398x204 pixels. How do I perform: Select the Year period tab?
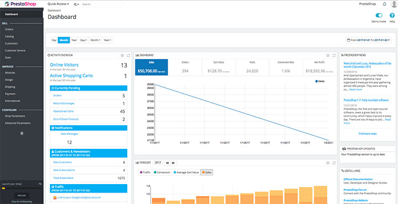click(74, 40)
